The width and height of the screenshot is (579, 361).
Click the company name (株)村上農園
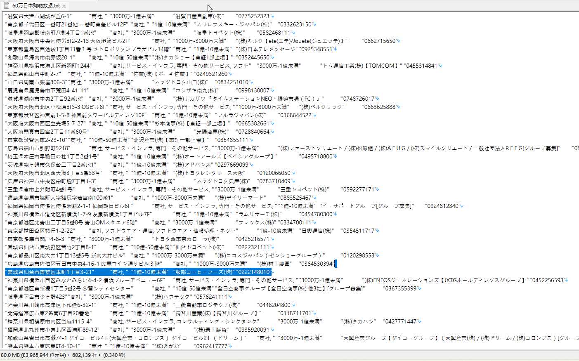pos(274,264)
